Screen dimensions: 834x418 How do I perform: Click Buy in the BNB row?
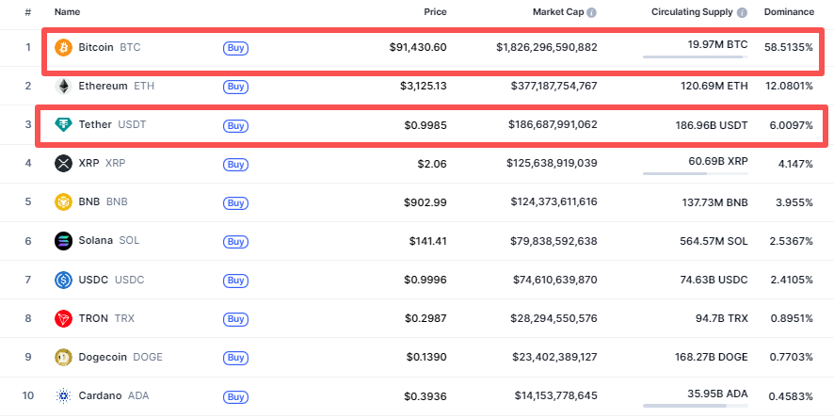coord(235,203)
